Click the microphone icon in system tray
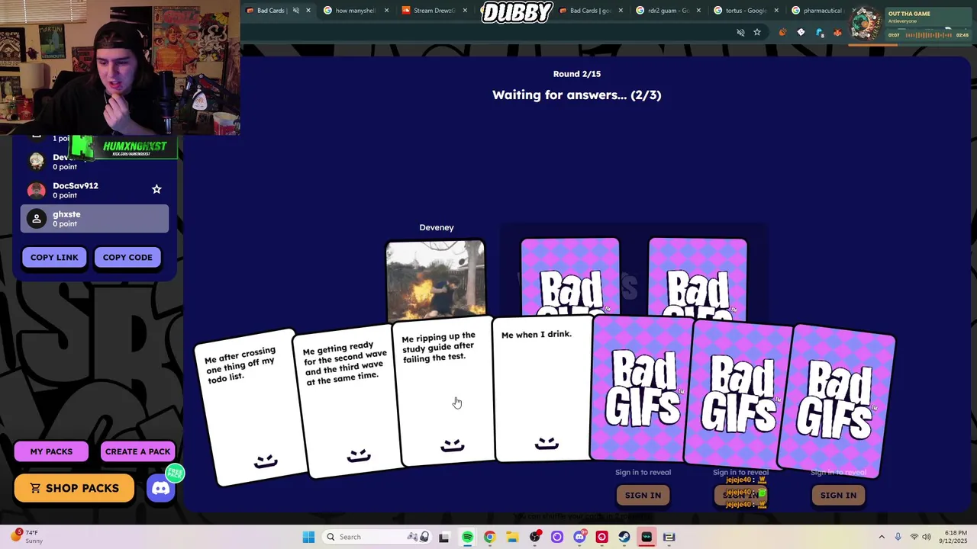This screenshot has height=549, width=977. (898, 537)
